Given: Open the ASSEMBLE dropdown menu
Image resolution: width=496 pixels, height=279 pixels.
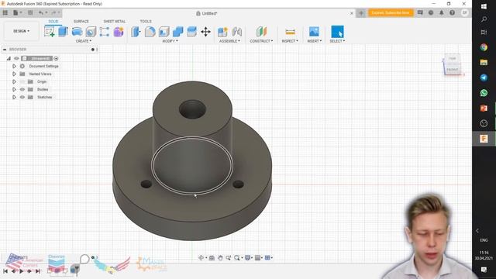Looking at the screenshot, I should coord(229,41).
